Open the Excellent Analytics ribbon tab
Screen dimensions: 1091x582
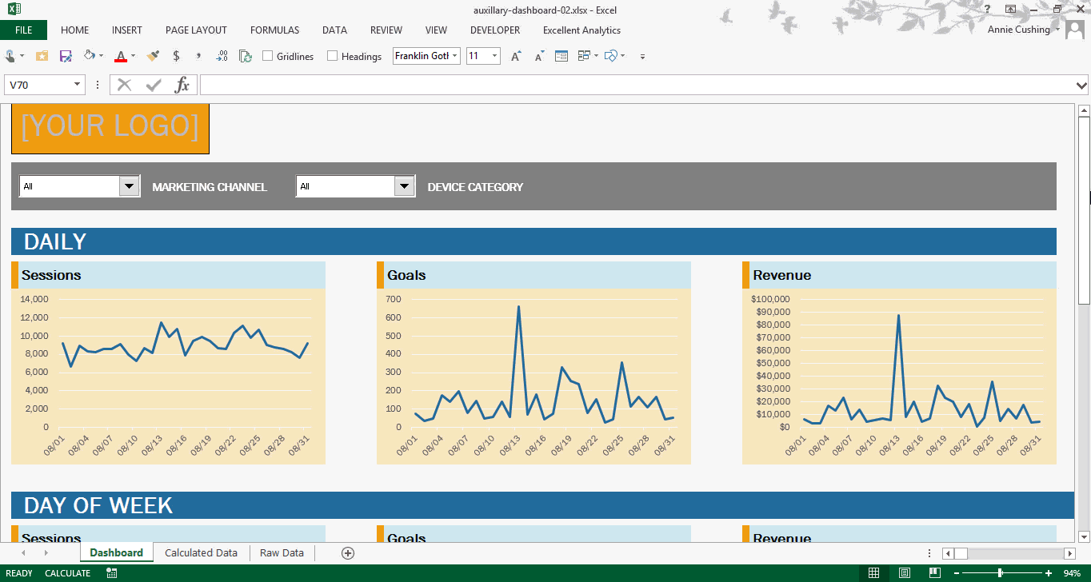click(581, 30)
